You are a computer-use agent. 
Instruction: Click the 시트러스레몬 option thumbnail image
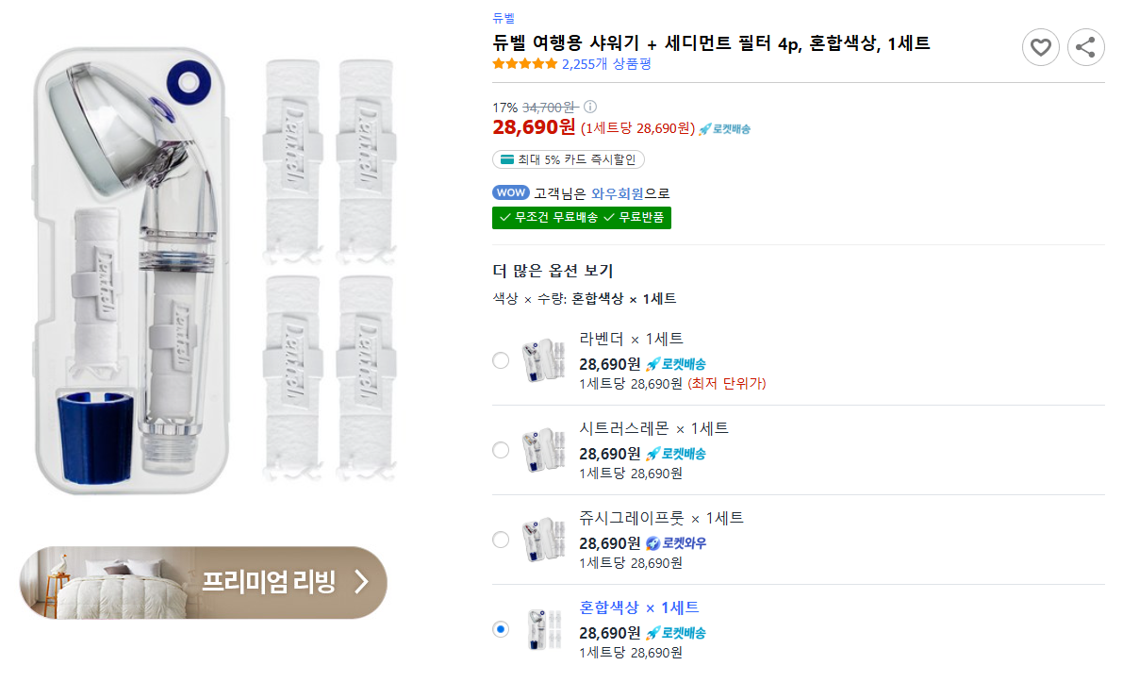tap(542, 450)
